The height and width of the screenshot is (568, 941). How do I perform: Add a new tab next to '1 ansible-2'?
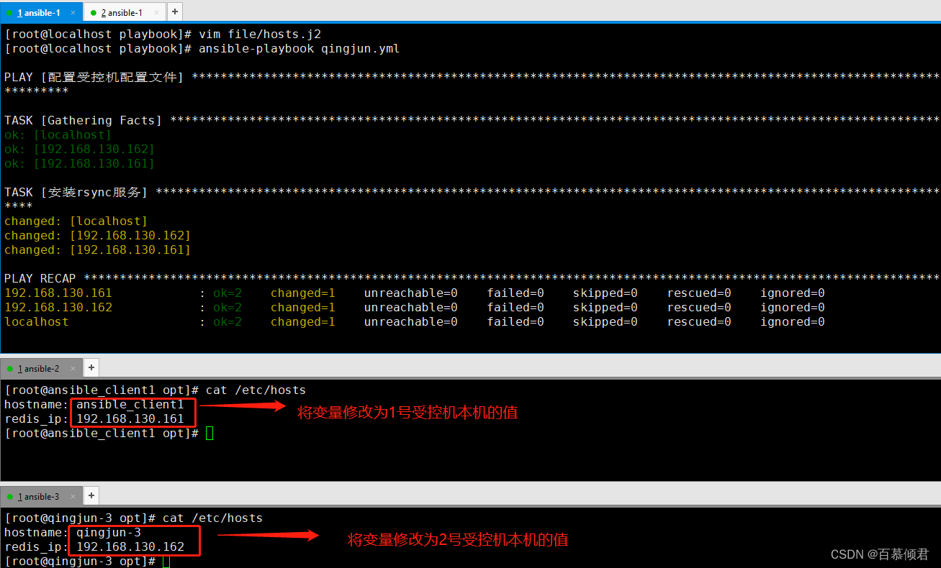[91, 368]
